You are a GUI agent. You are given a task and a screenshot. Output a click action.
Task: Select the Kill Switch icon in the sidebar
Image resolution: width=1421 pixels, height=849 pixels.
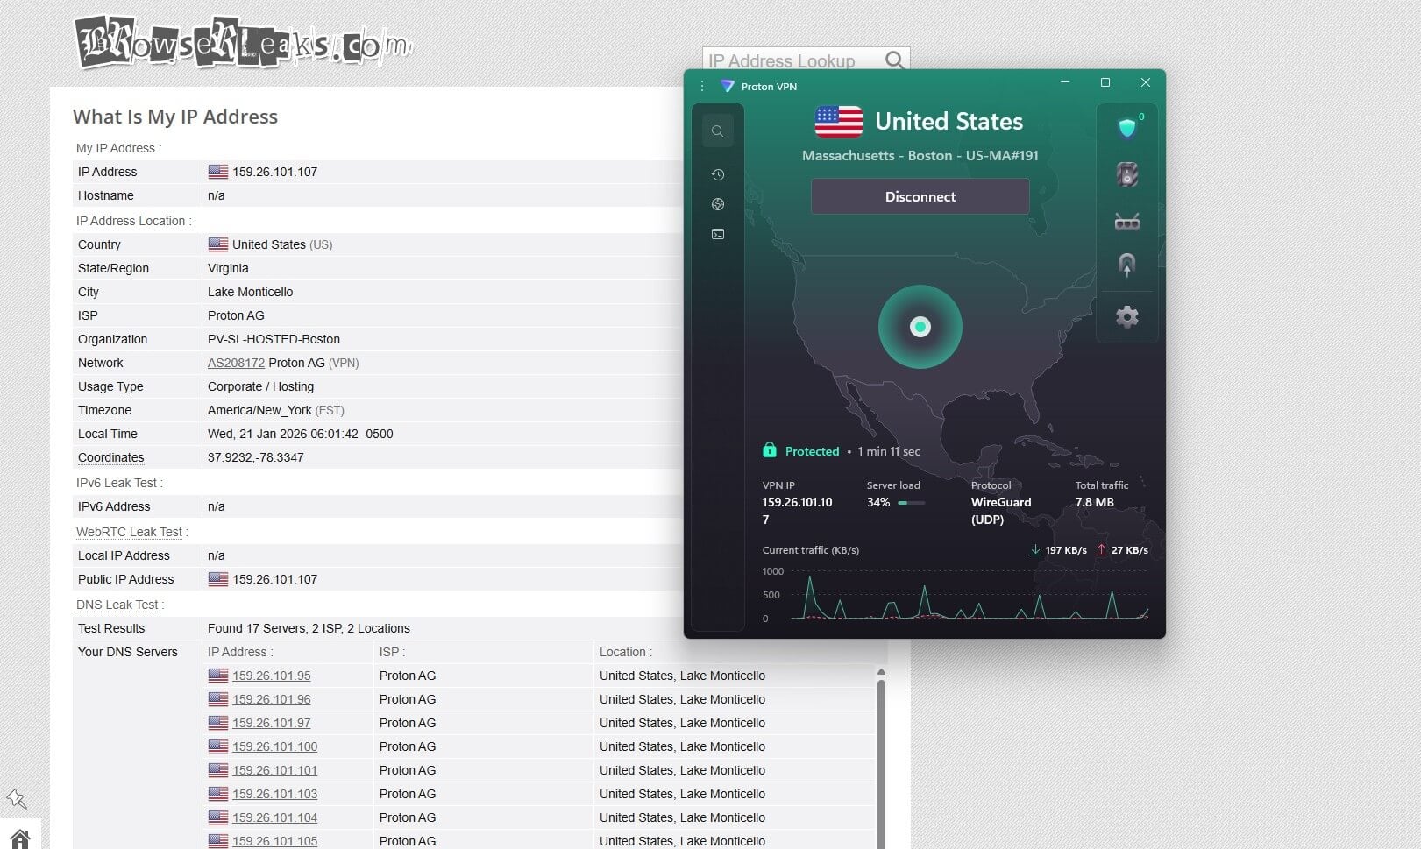(x=1127, y=173)
